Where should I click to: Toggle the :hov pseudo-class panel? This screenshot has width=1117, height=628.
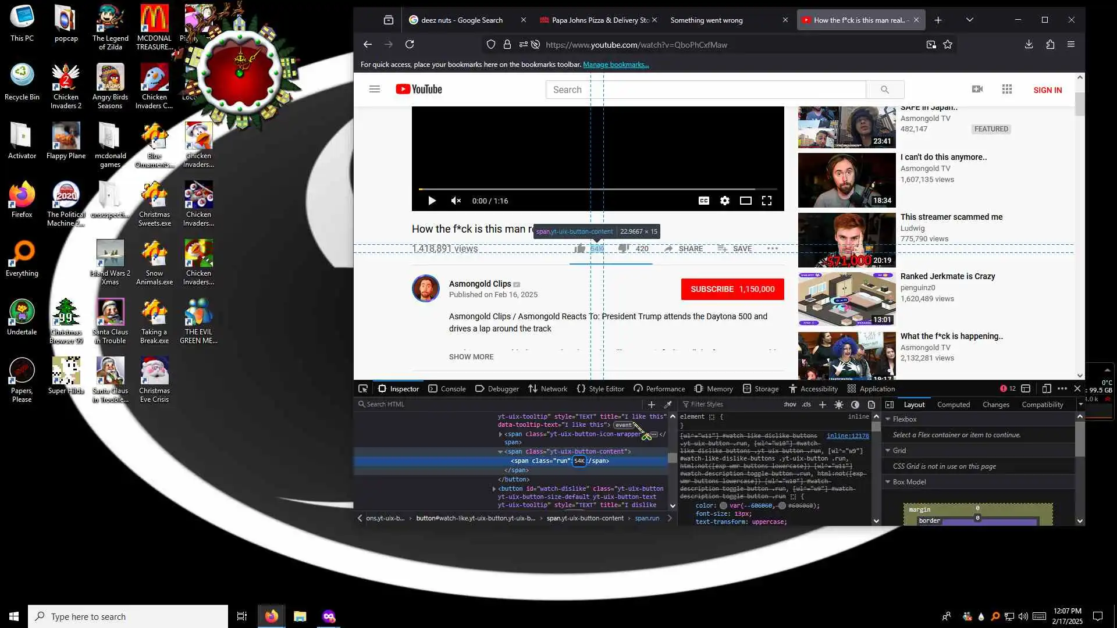tap(789, 405)
